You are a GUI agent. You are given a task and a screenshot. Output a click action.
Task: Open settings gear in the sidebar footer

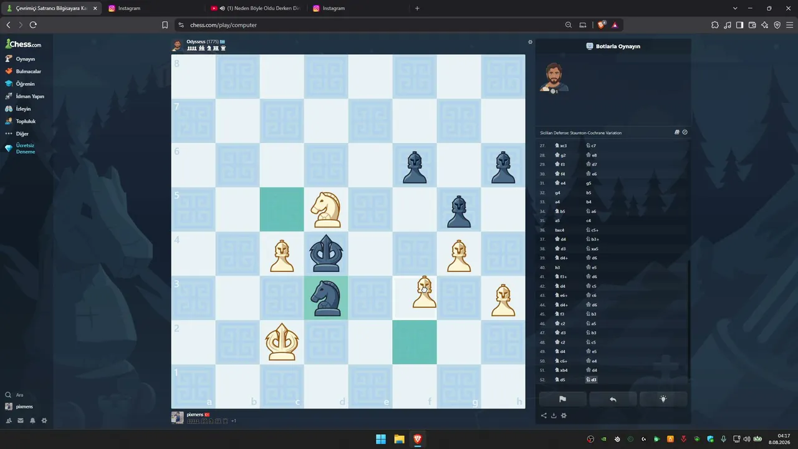pos(44,420)
